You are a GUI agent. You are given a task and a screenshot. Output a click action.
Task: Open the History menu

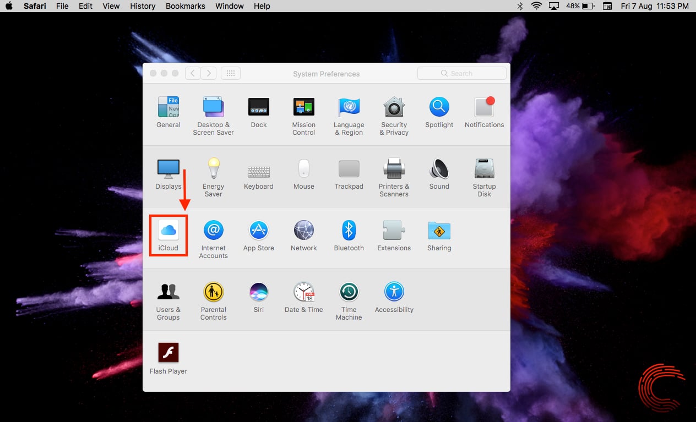[143, 6]
